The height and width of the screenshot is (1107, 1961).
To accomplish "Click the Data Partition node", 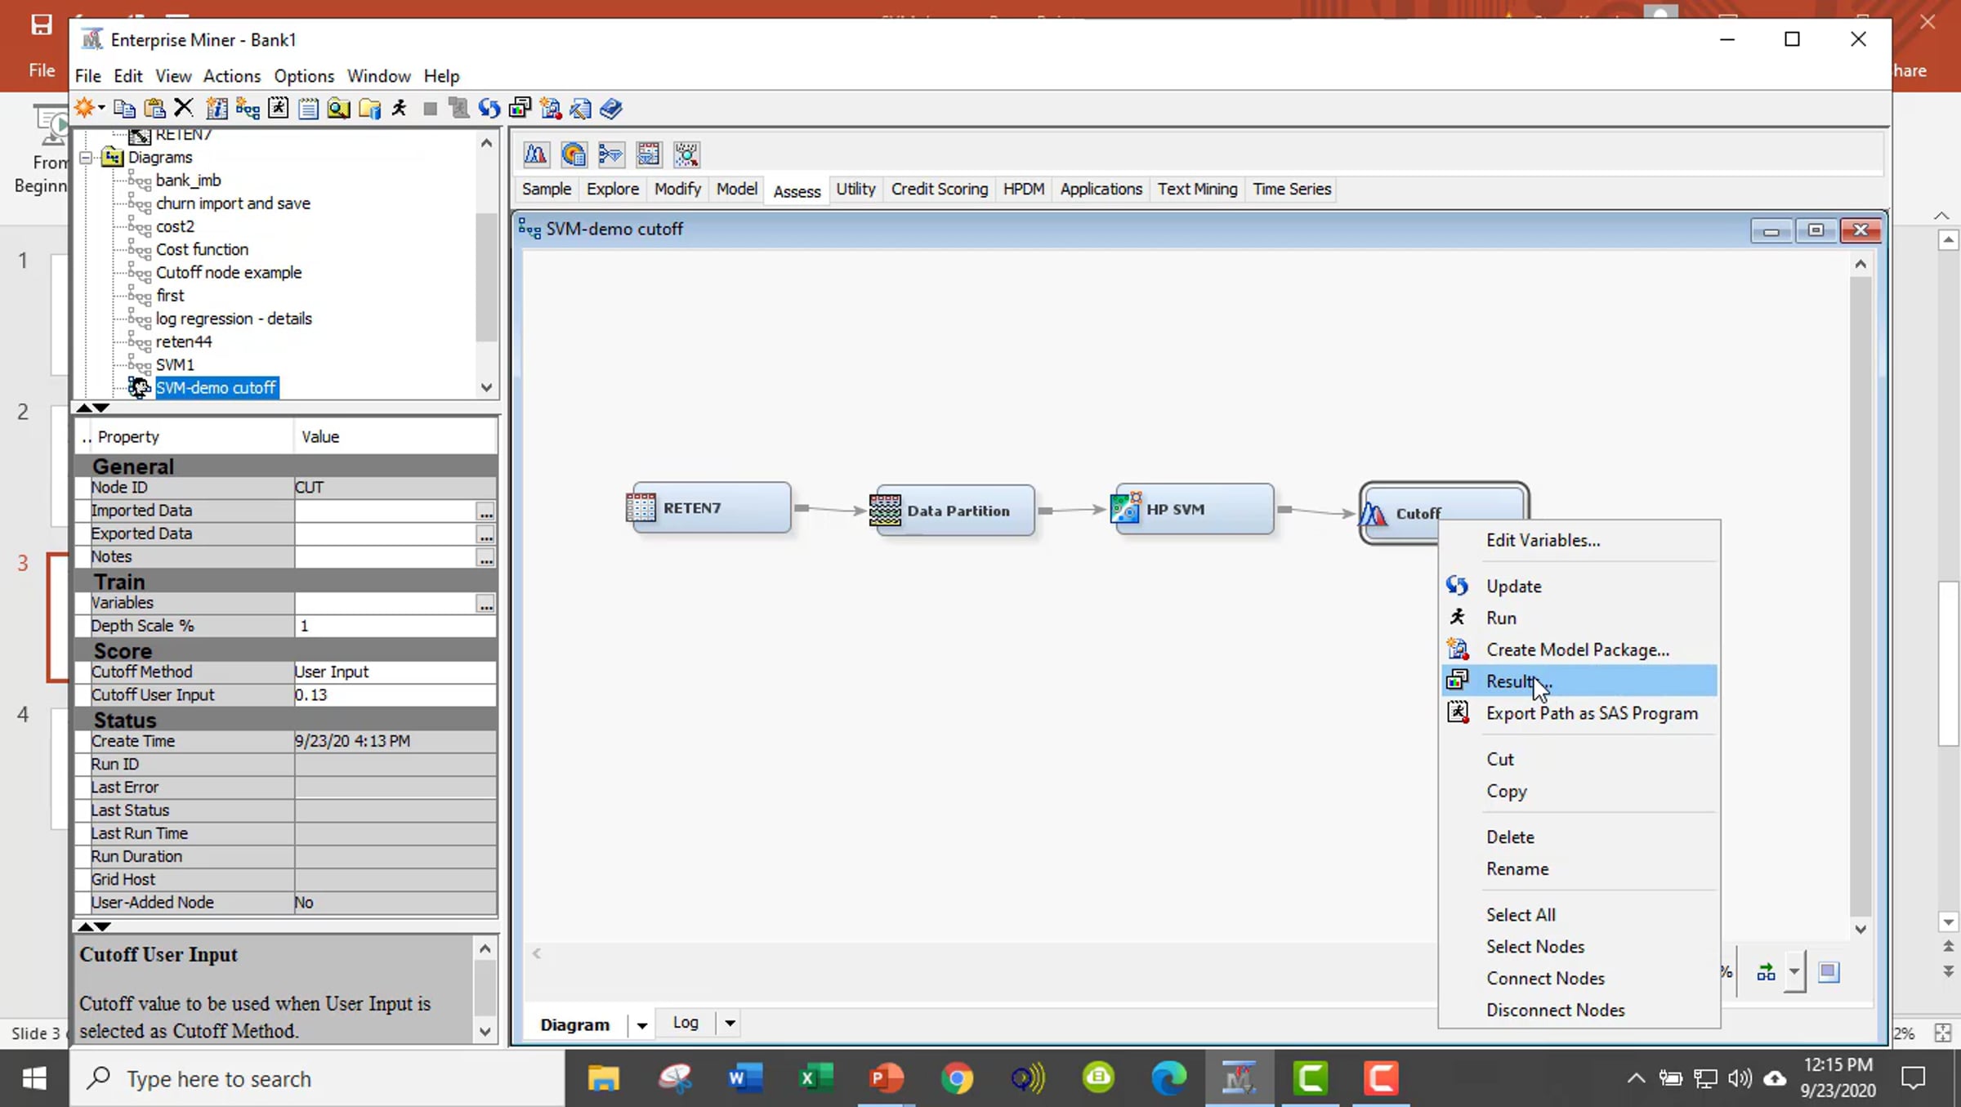I will point(954,511).
